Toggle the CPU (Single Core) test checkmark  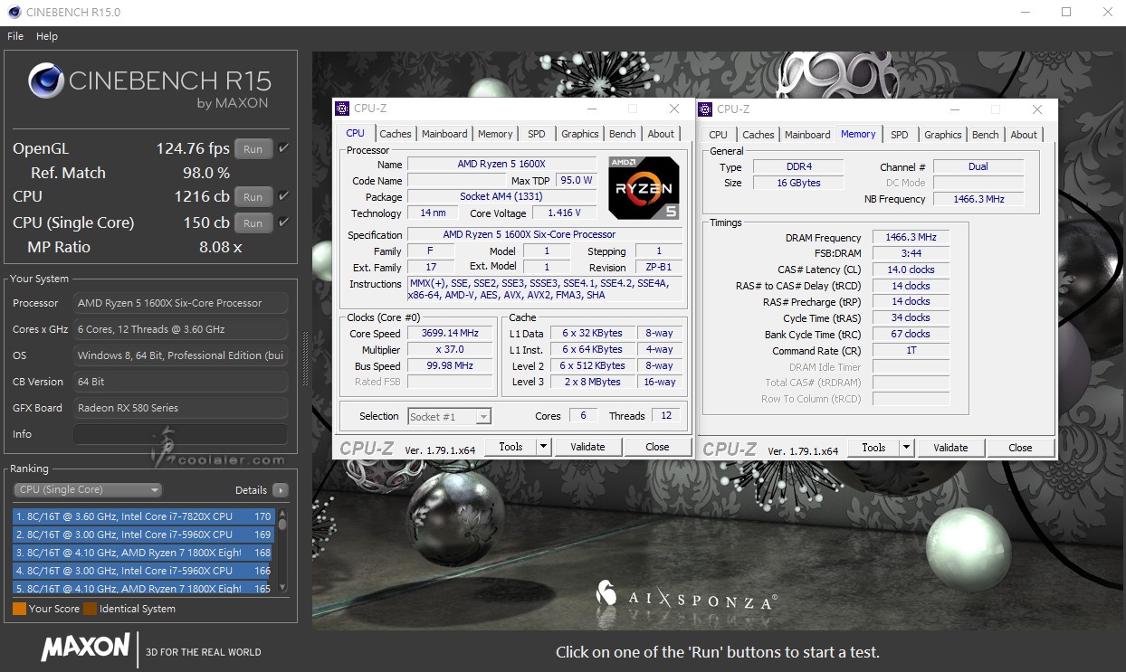coord(283,222)
